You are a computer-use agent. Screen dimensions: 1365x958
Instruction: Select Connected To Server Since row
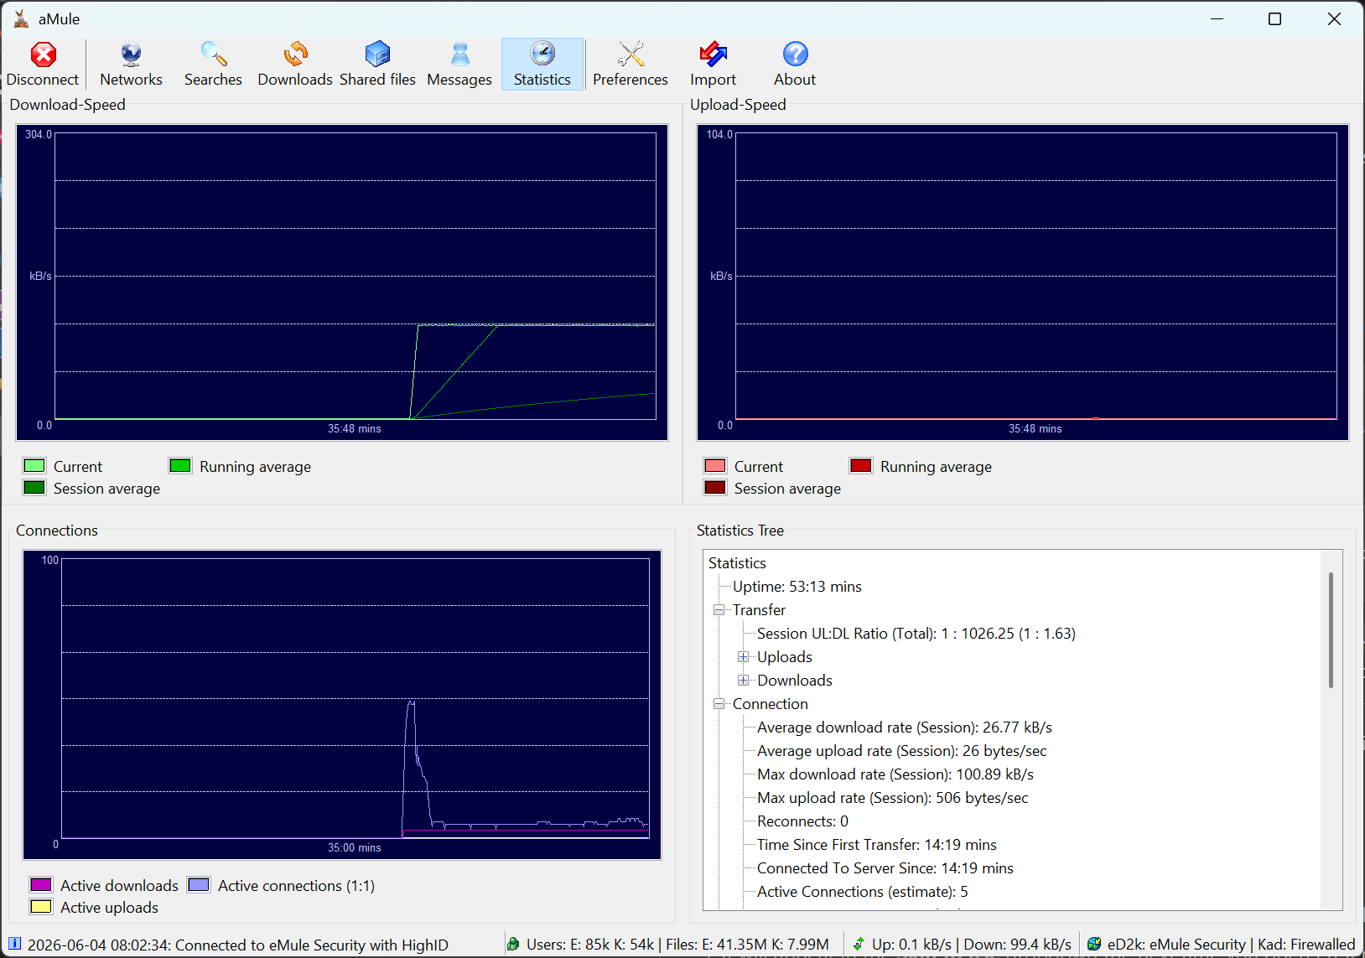(885, 868)
